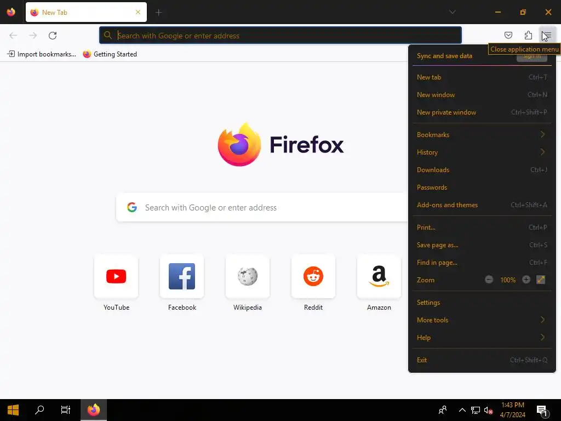
Task: Open Windows taskbar search
Action: [x=39, y=410]
